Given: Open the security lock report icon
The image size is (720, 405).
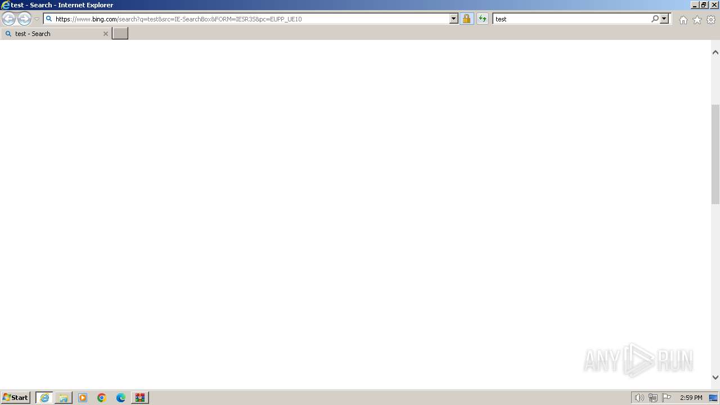Looking at the screenshot, I should (x=466, y=19).
